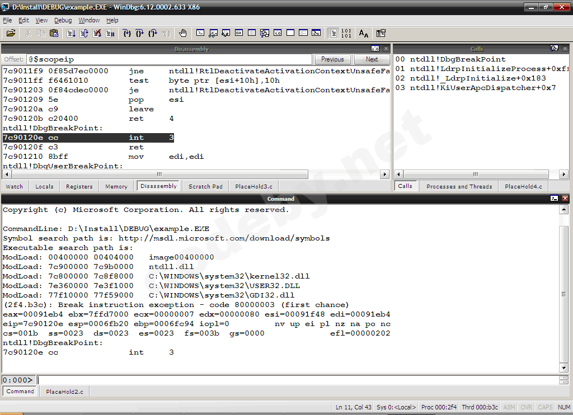
Task: Toggle Source mode off with the 101 icon
Action: [x=346, y=33]
